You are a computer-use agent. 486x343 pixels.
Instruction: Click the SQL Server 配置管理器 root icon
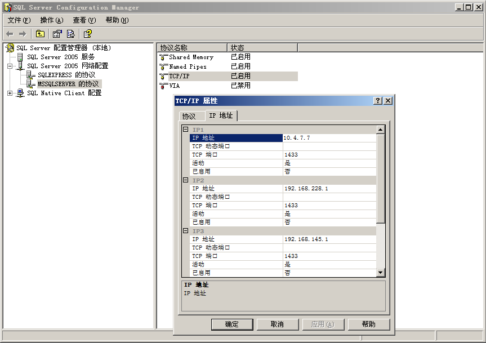(9, 47)
